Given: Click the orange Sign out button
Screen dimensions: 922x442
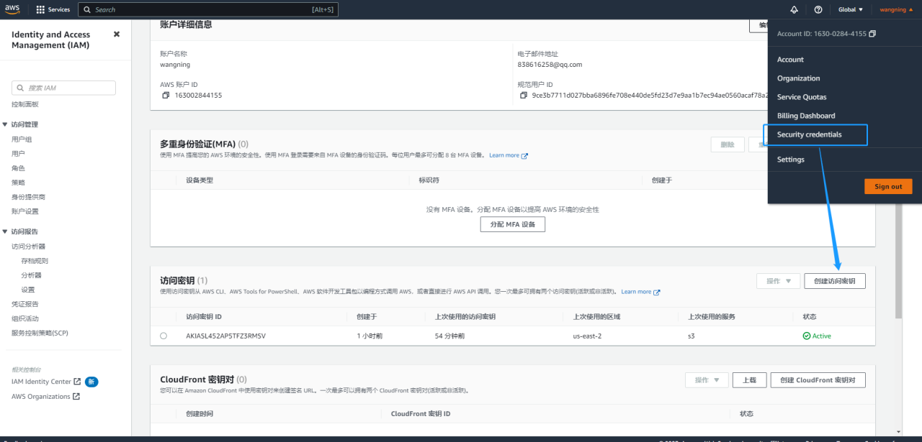Looking at the screenshot, I should tap(887, 186).
